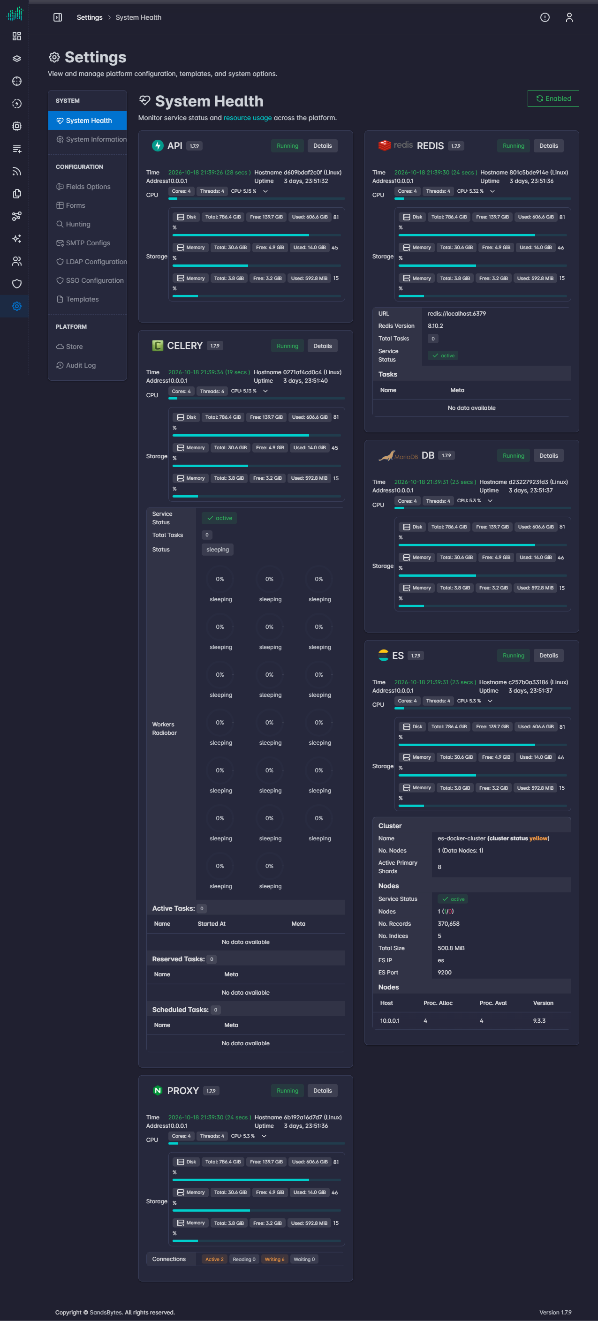Click the ES node version 9.3.3
Screen dimensions: 598x1321
click(x=539, y=1021)
